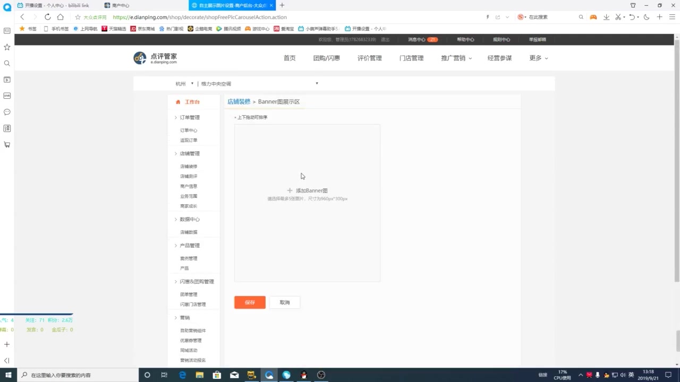Click the sidebar news reader icon

pos(7,31)
